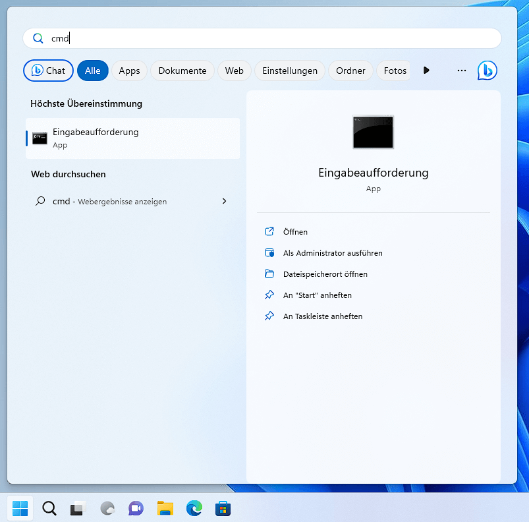Open the three-dot options menu
529x522 pixels.
coord(462,70)
